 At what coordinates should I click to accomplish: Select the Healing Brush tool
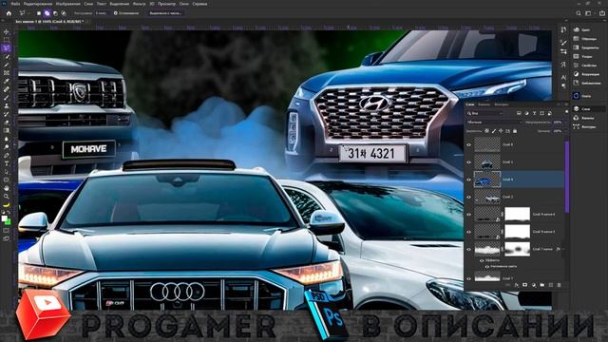tap(7, 89)
